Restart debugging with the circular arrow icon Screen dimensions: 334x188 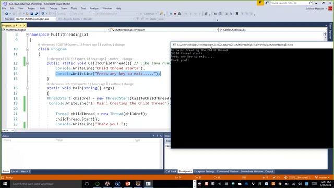click(x=180, y=14)
